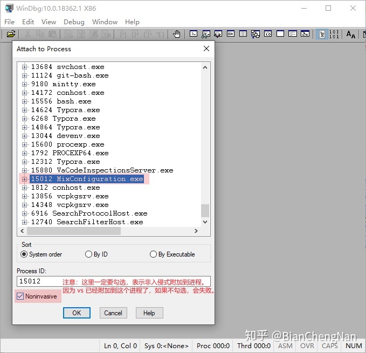
Task: Click the Break toolbar icon
Action: [x=106, y=34]
